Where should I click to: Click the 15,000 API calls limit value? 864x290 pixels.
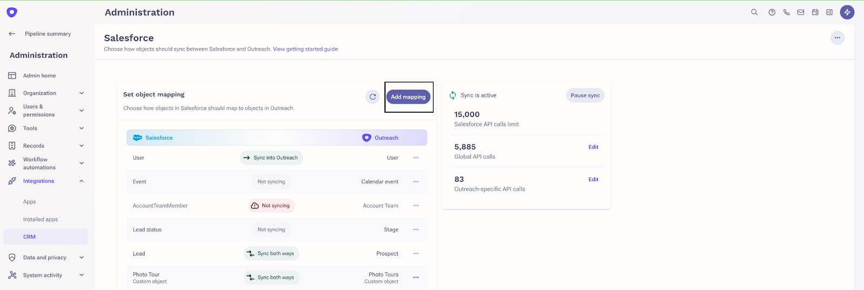(x=467, y=114)
